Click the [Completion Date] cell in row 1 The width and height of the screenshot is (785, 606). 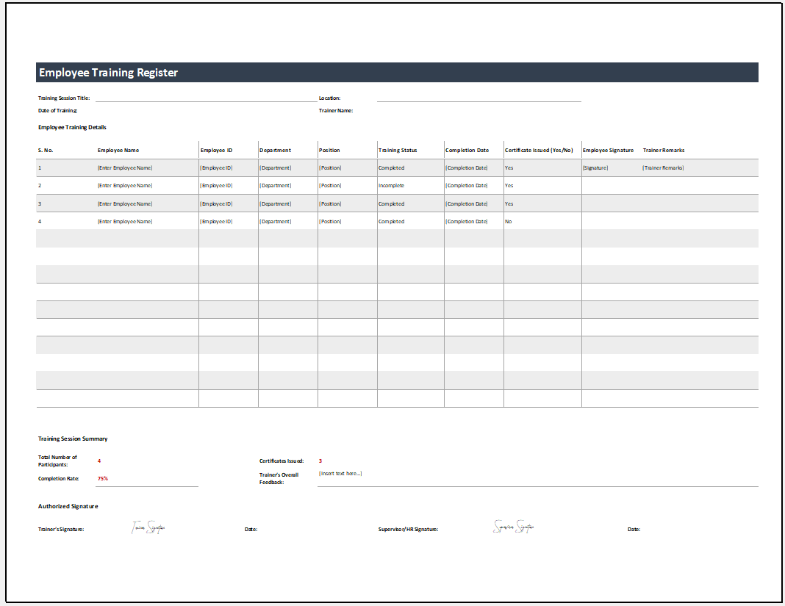465,167
